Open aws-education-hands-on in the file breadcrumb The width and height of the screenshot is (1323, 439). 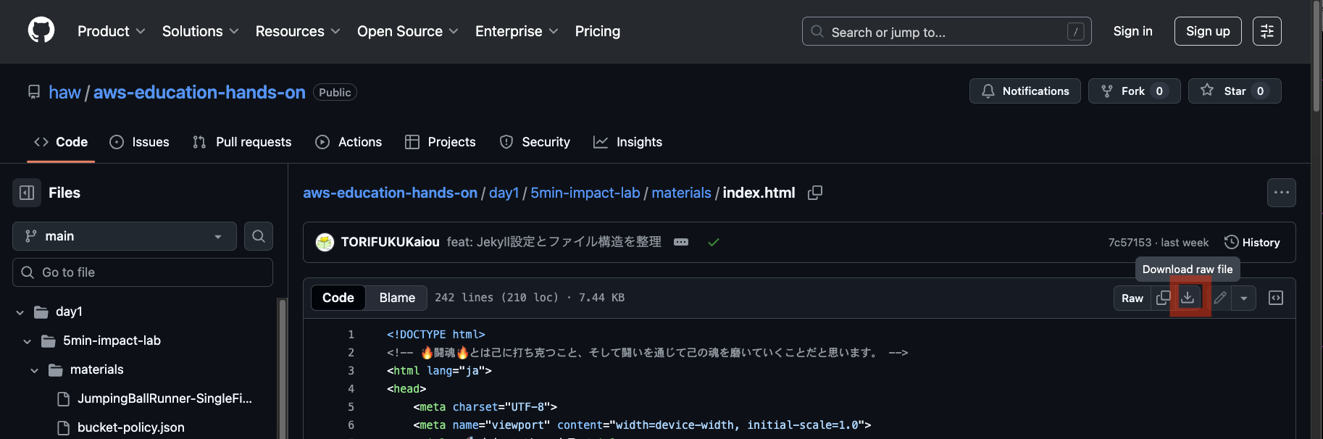tap(390, 193)
